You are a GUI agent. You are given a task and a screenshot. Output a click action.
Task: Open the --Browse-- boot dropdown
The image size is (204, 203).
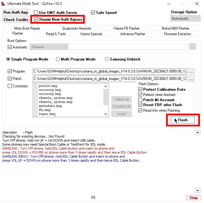(x=49, y=47)
